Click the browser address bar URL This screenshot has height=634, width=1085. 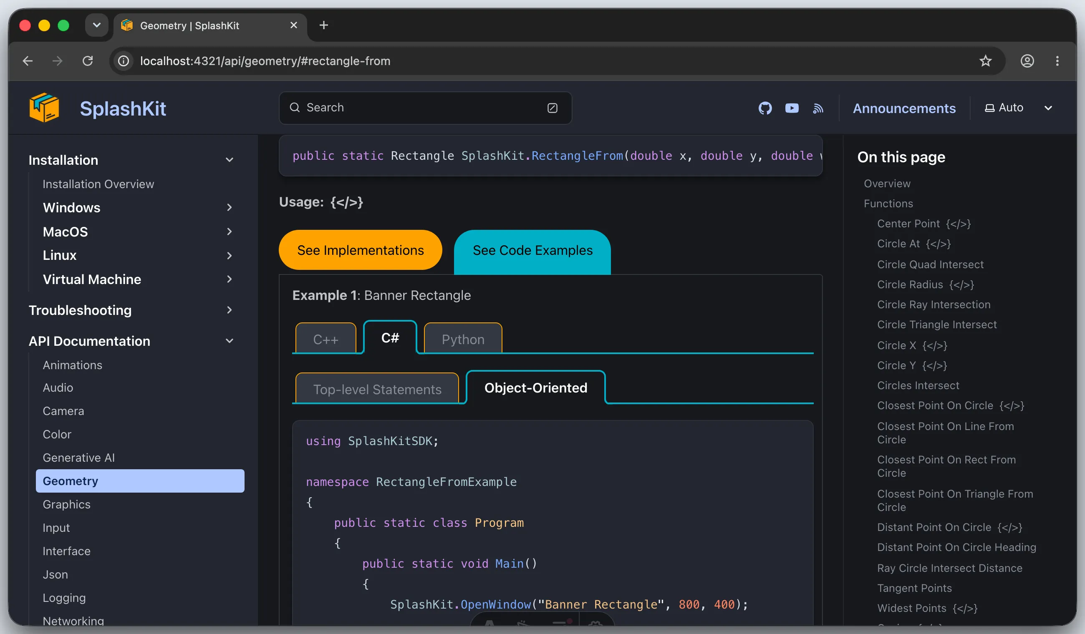coord(265,61)
